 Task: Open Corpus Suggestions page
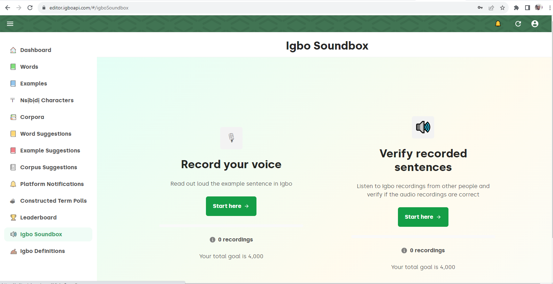(48, 167)
